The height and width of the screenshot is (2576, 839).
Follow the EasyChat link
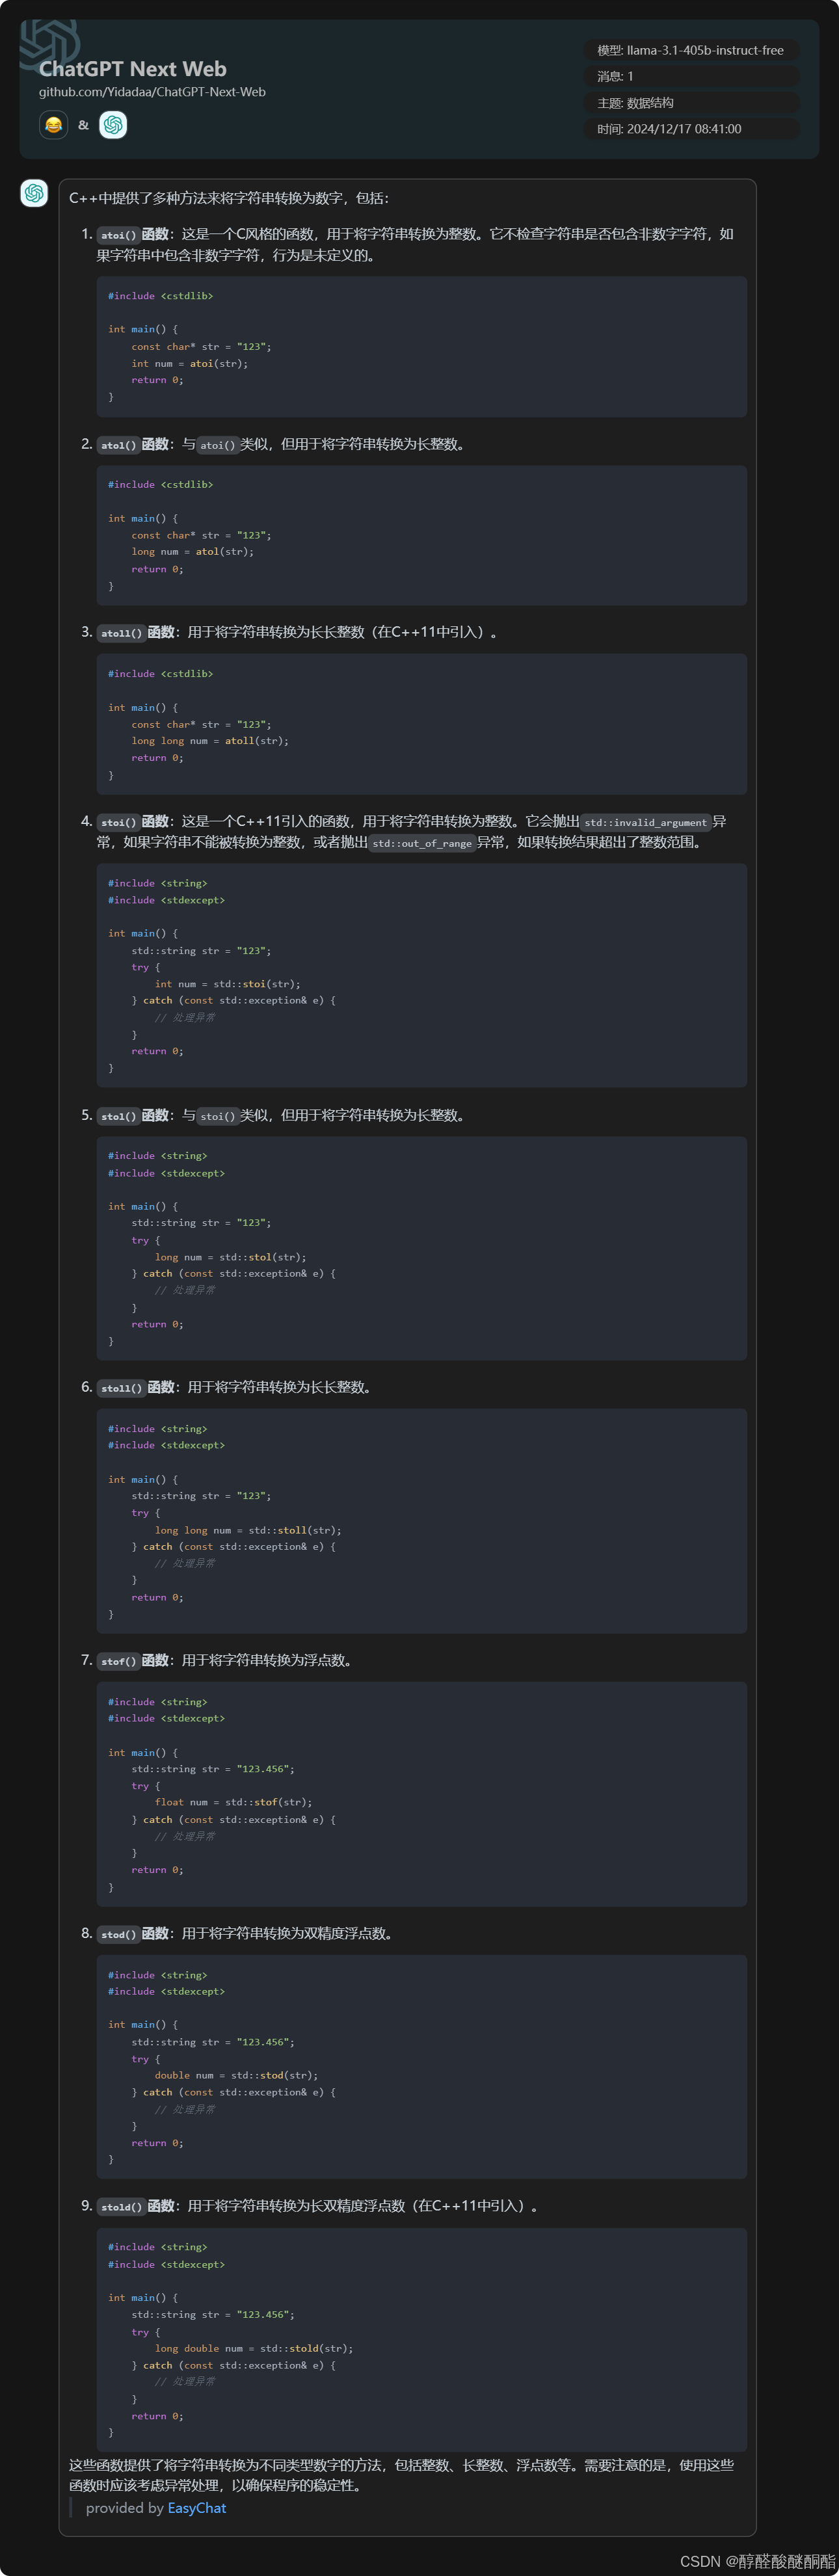pyautogui.click(x=197, y=2507)
